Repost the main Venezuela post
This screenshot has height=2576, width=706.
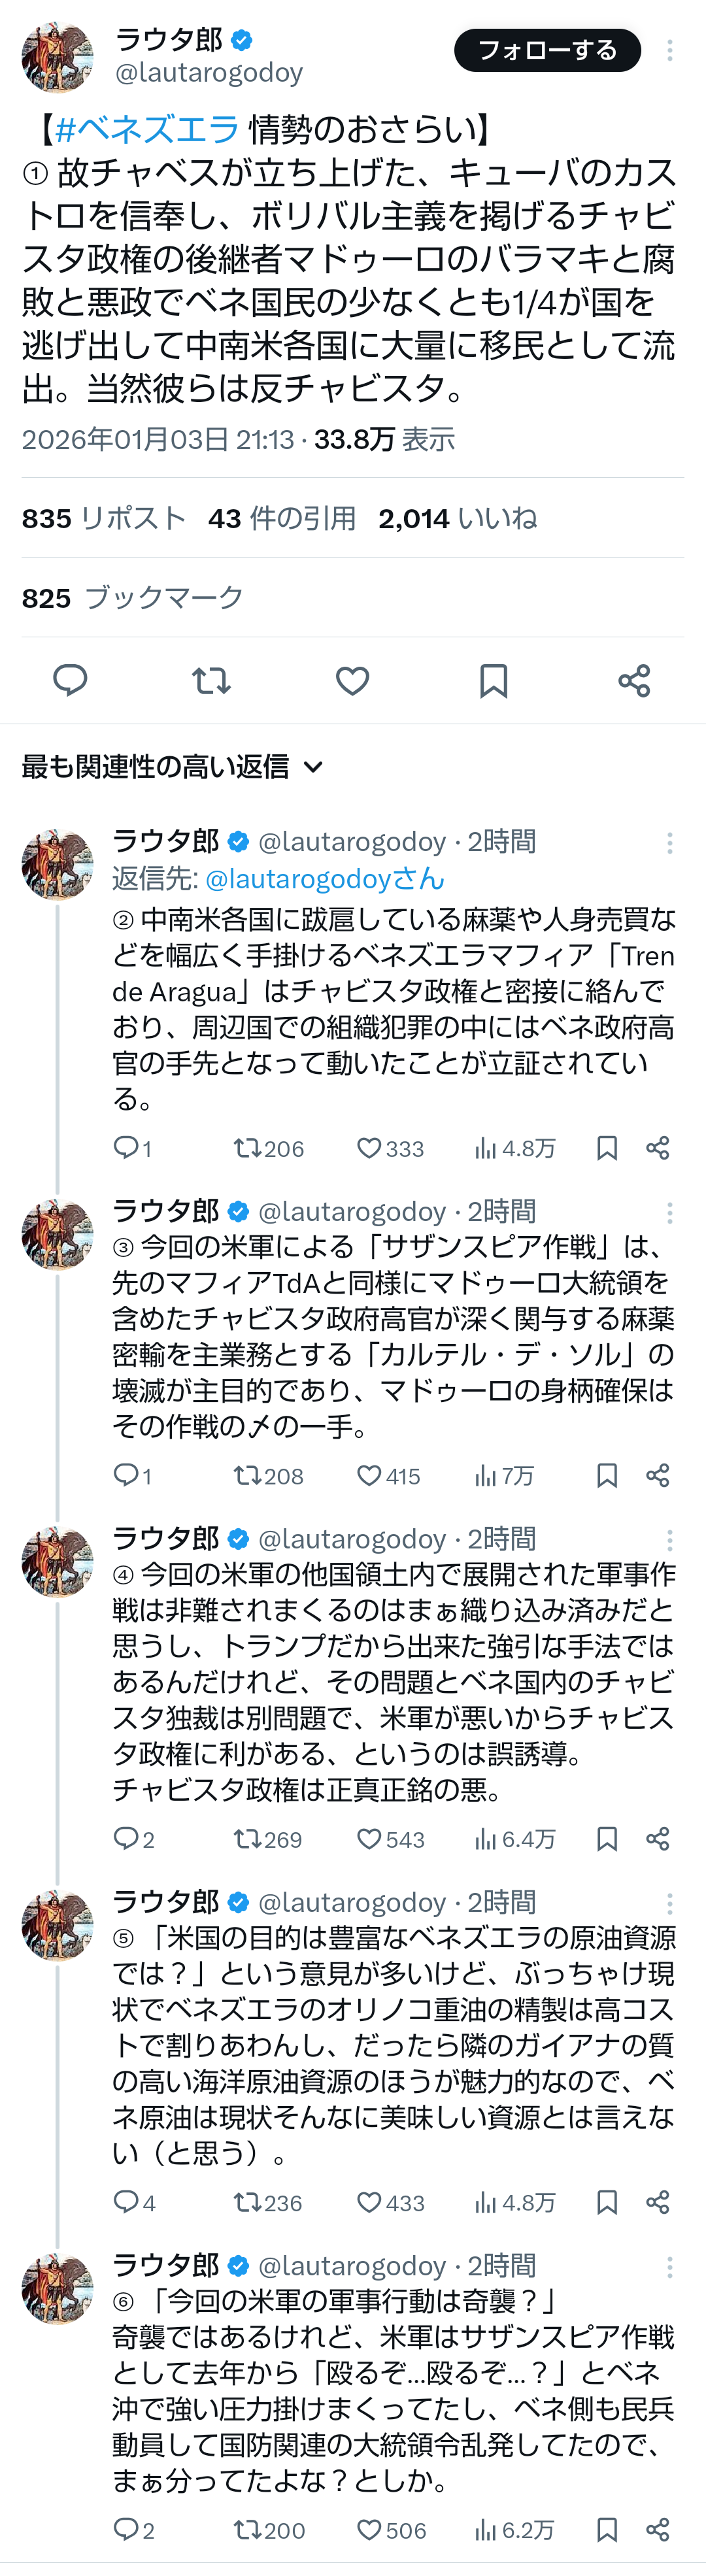point(211,681)
